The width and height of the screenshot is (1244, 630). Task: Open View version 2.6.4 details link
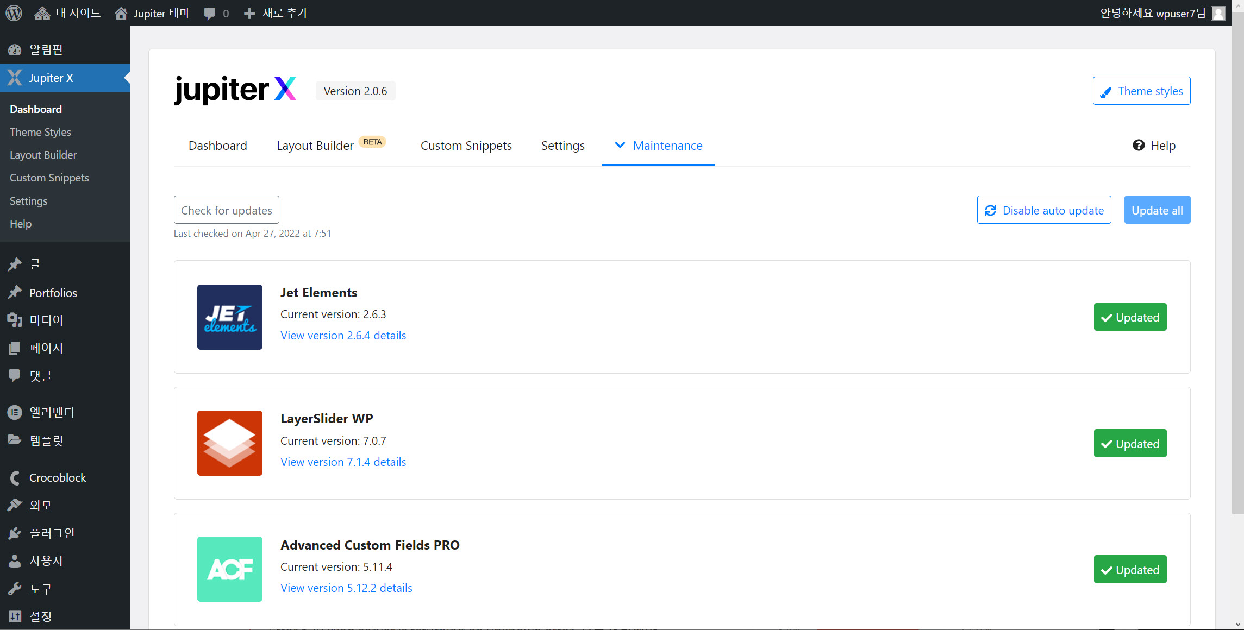(343, 335)
